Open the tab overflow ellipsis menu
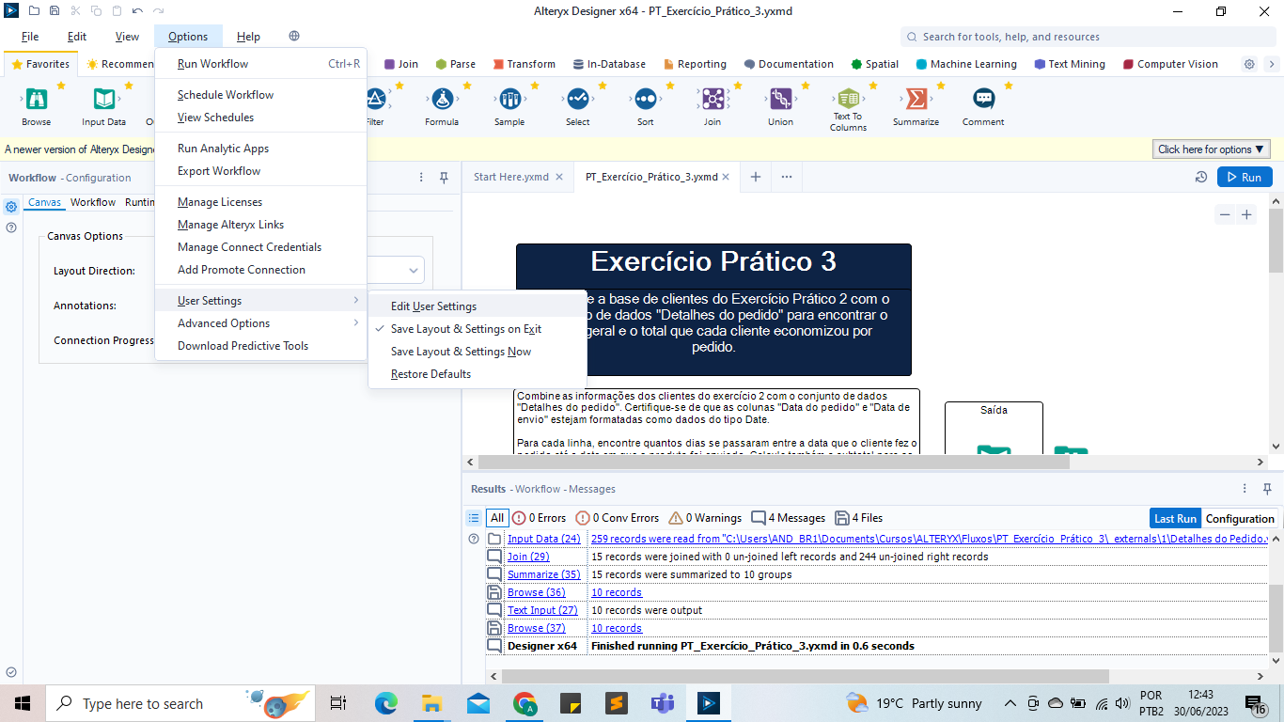1284x722 pixels. click(x=786, y=177)
